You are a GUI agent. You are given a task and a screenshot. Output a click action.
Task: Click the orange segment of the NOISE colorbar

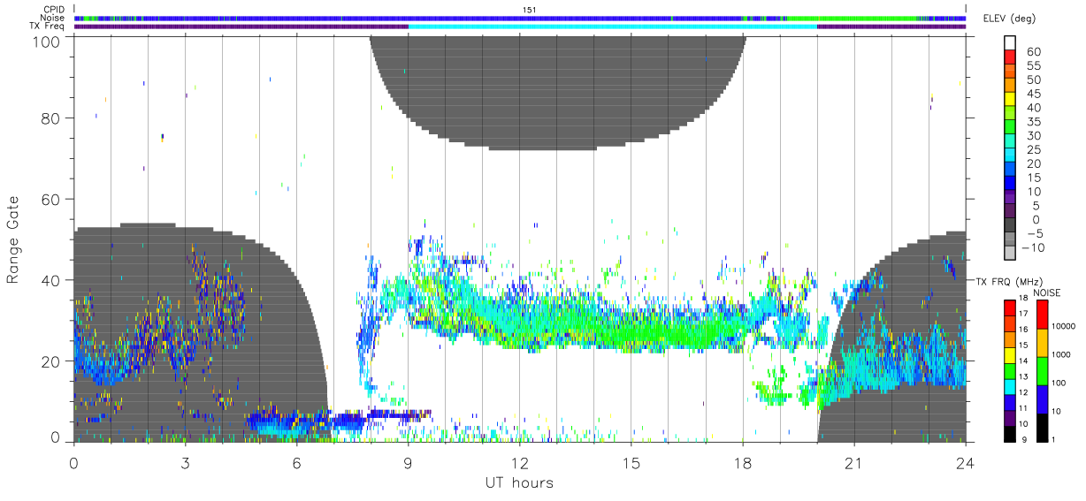click(1043, 343)
